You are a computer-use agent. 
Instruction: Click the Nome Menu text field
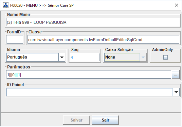click(x=93, y=22)
